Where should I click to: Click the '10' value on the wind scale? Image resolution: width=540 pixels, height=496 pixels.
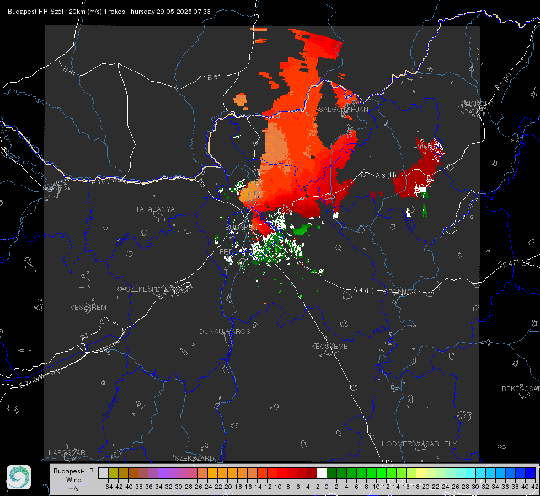tap(376, 487)
